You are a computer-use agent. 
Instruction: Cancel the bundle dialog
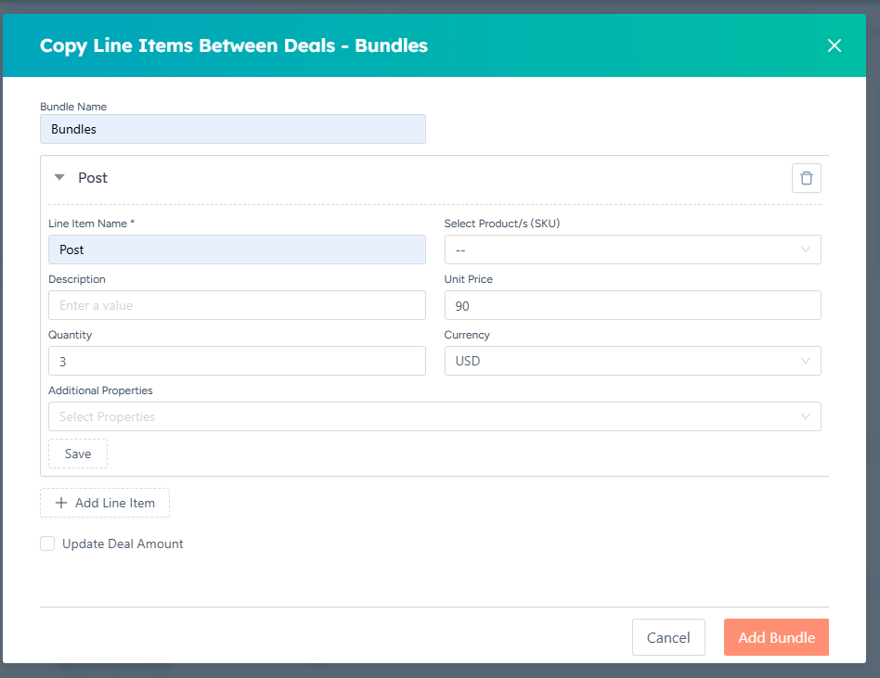point(668,637)
